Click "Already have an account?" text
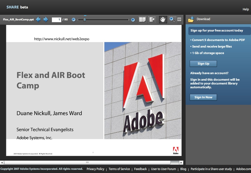Screen dimensions: 251x173 (x=209, y=73)
